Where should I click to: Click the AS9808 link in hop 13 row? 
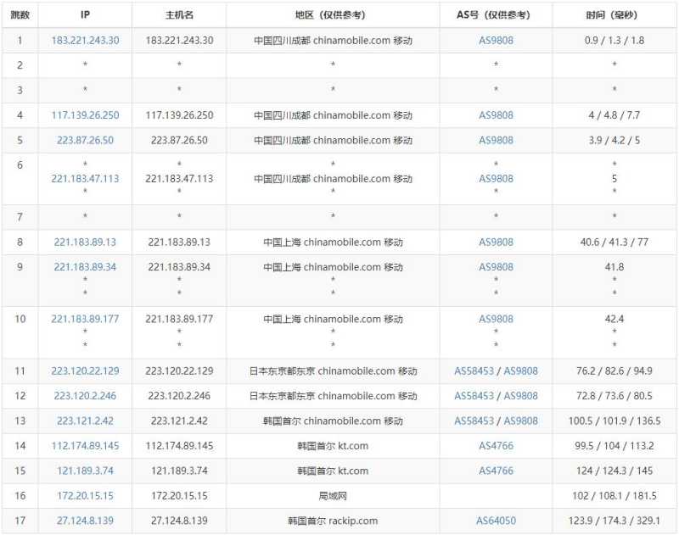(520, 421)
